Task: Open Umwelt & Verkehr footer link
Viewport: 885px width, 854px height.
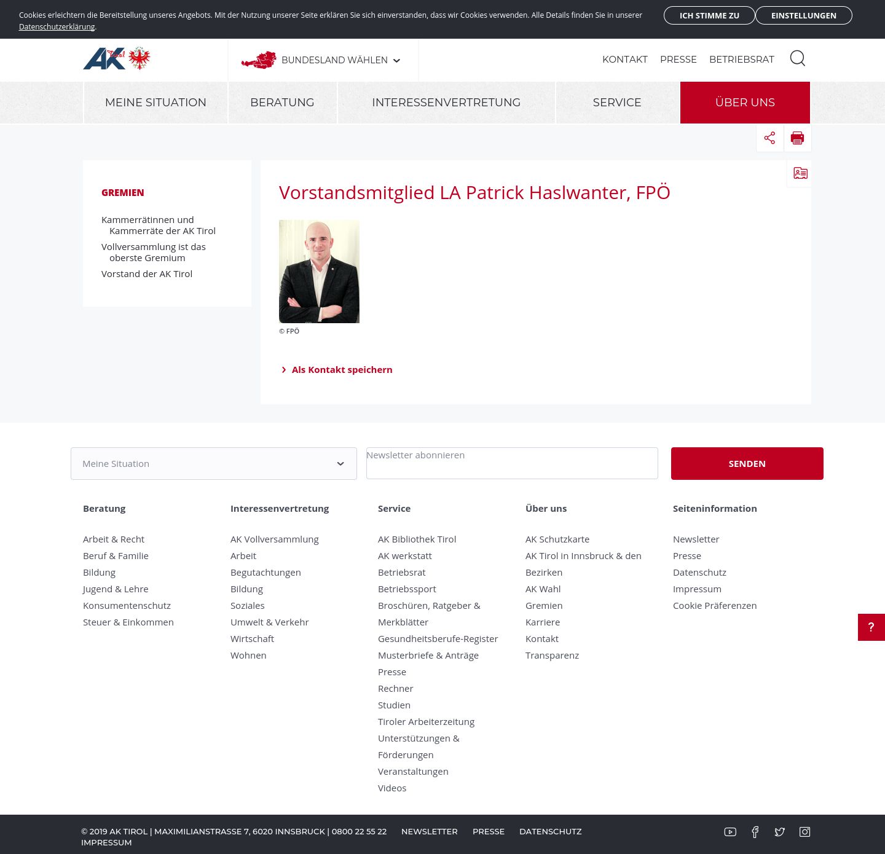Action: pyautogui.click(x=270, y=622)
